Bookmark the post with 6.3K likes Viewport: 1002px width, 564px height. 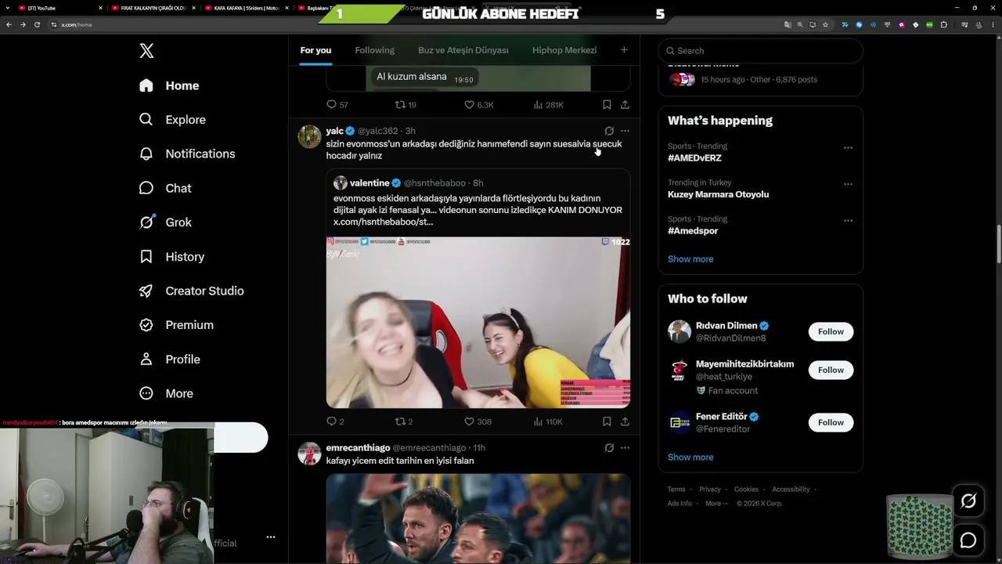pyautogui.click(x=607, y=105)
